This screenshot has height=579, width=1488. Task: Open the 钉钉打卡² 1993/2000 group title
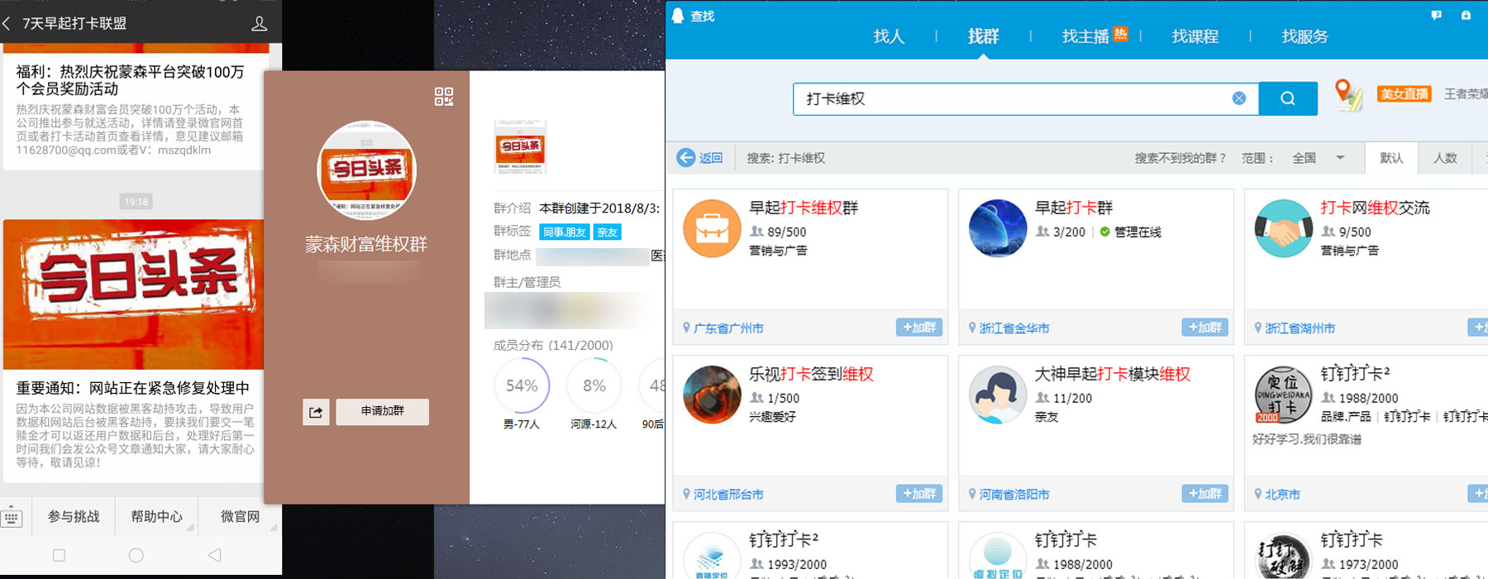(x=784, y=540)
